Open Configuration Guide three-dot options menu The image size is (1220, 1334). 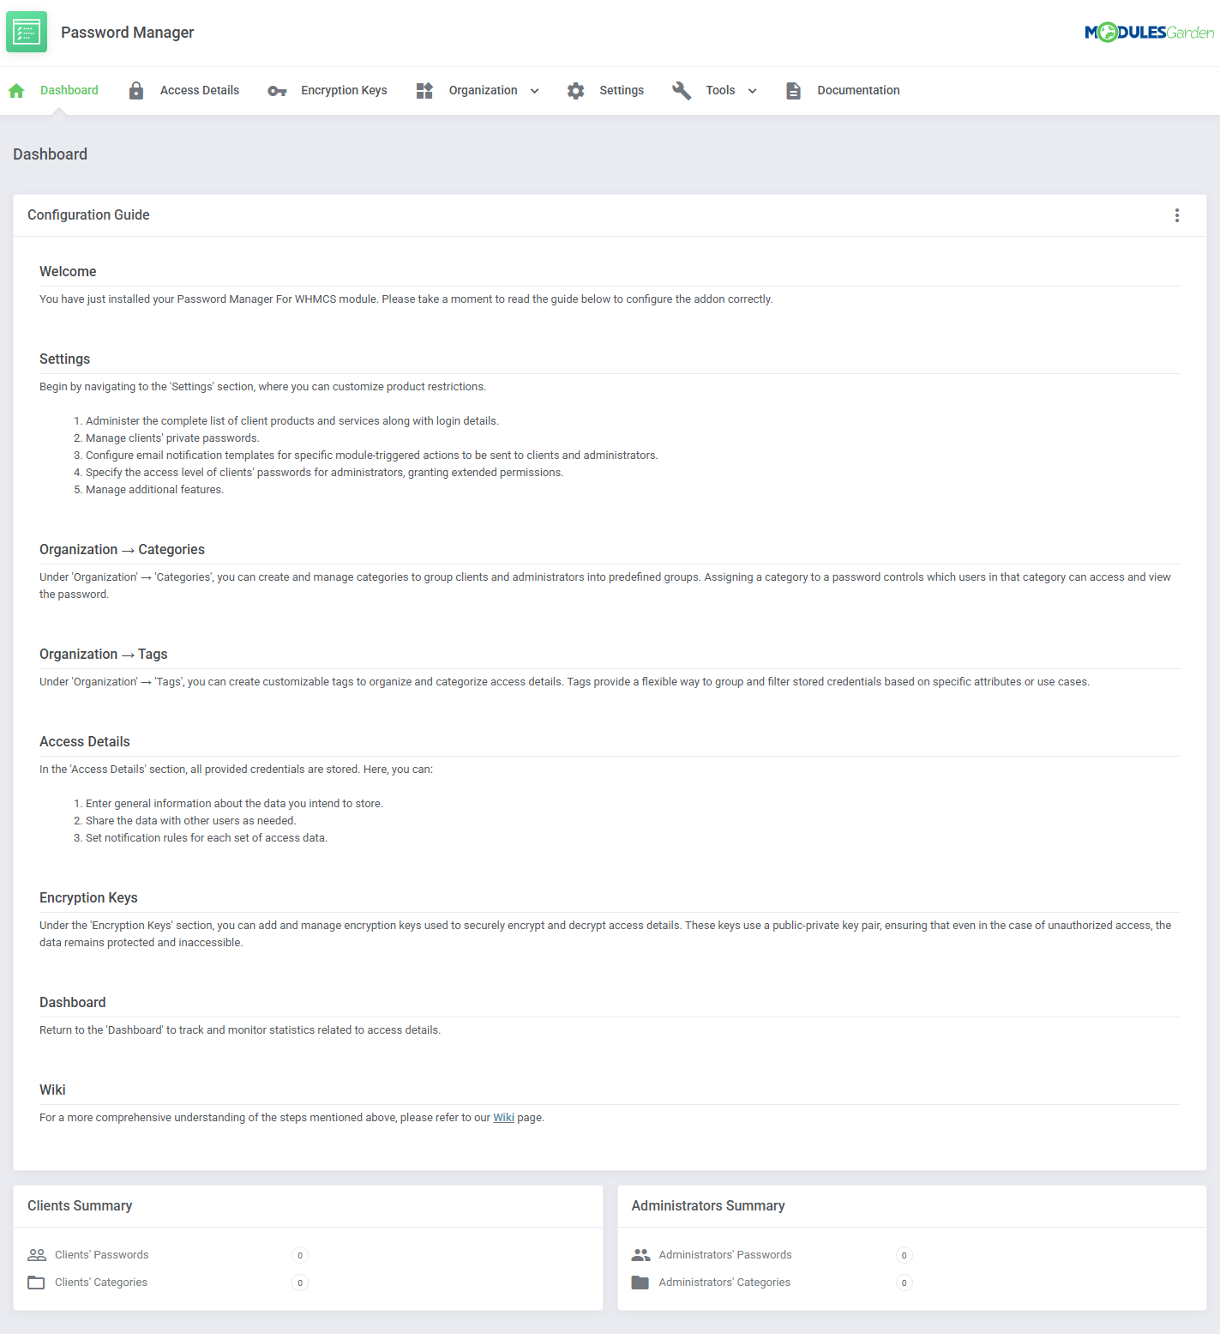click(1177, 215)
